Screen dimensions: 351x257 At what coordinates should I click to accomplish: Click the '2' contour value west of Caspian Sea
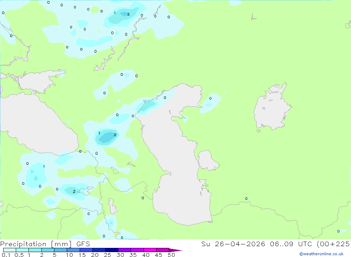coord(115,135)
